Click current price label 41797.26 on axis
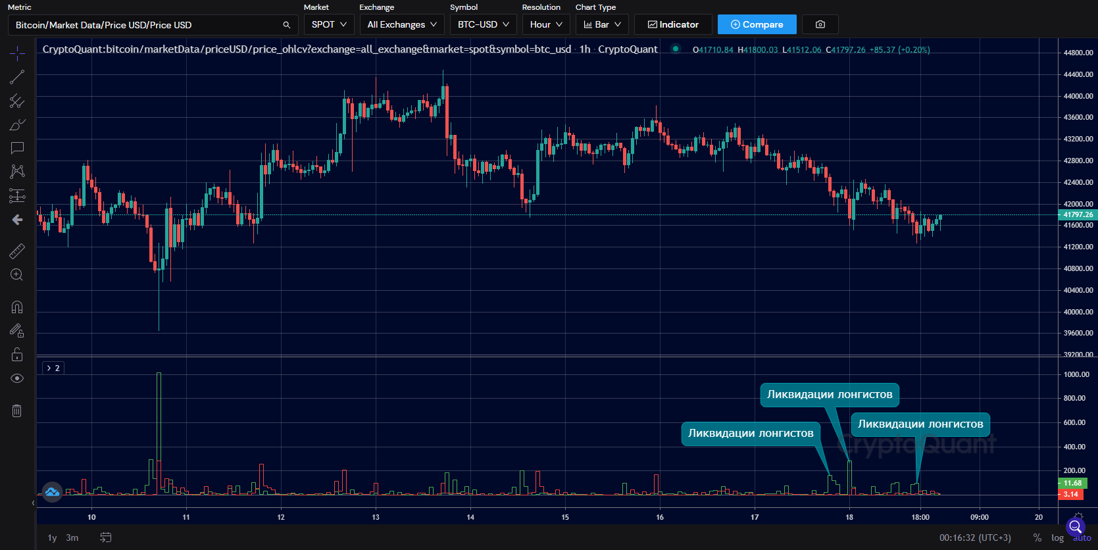Screen dimensions: 1098x550 click(1077, 214)
